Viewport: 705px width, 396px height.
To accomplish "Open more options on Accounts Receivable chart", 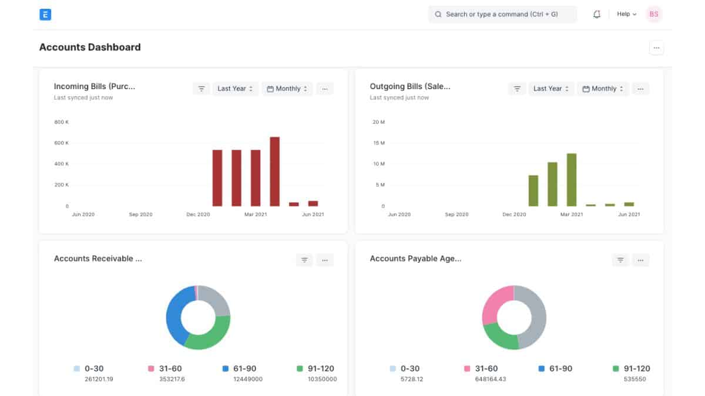I will coord(325,260).
